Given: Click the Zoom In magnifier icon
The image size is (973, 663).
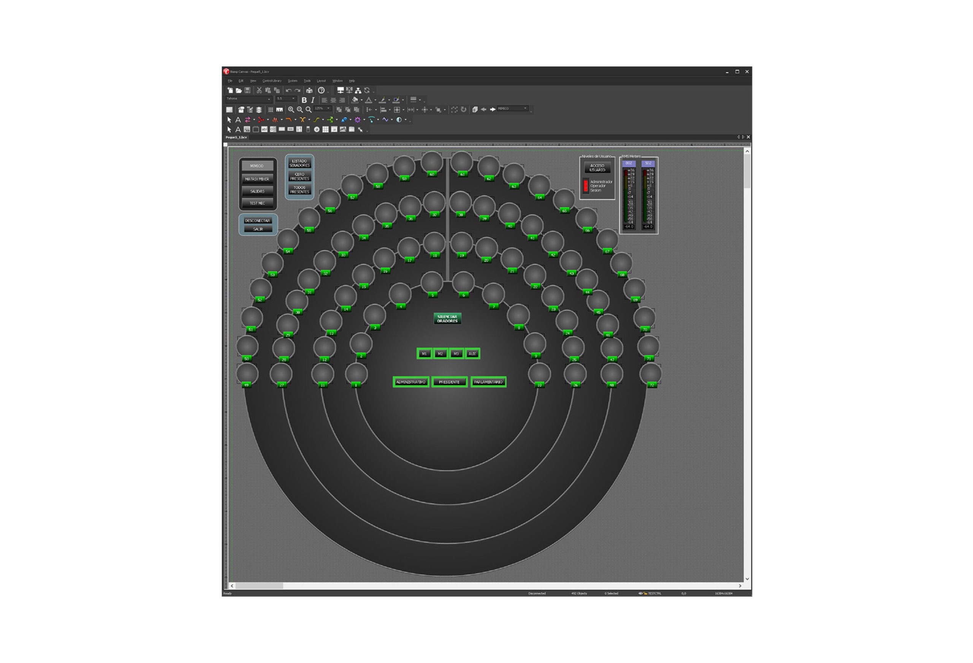Looking at the screenshot, I should [x=290, y=110].
